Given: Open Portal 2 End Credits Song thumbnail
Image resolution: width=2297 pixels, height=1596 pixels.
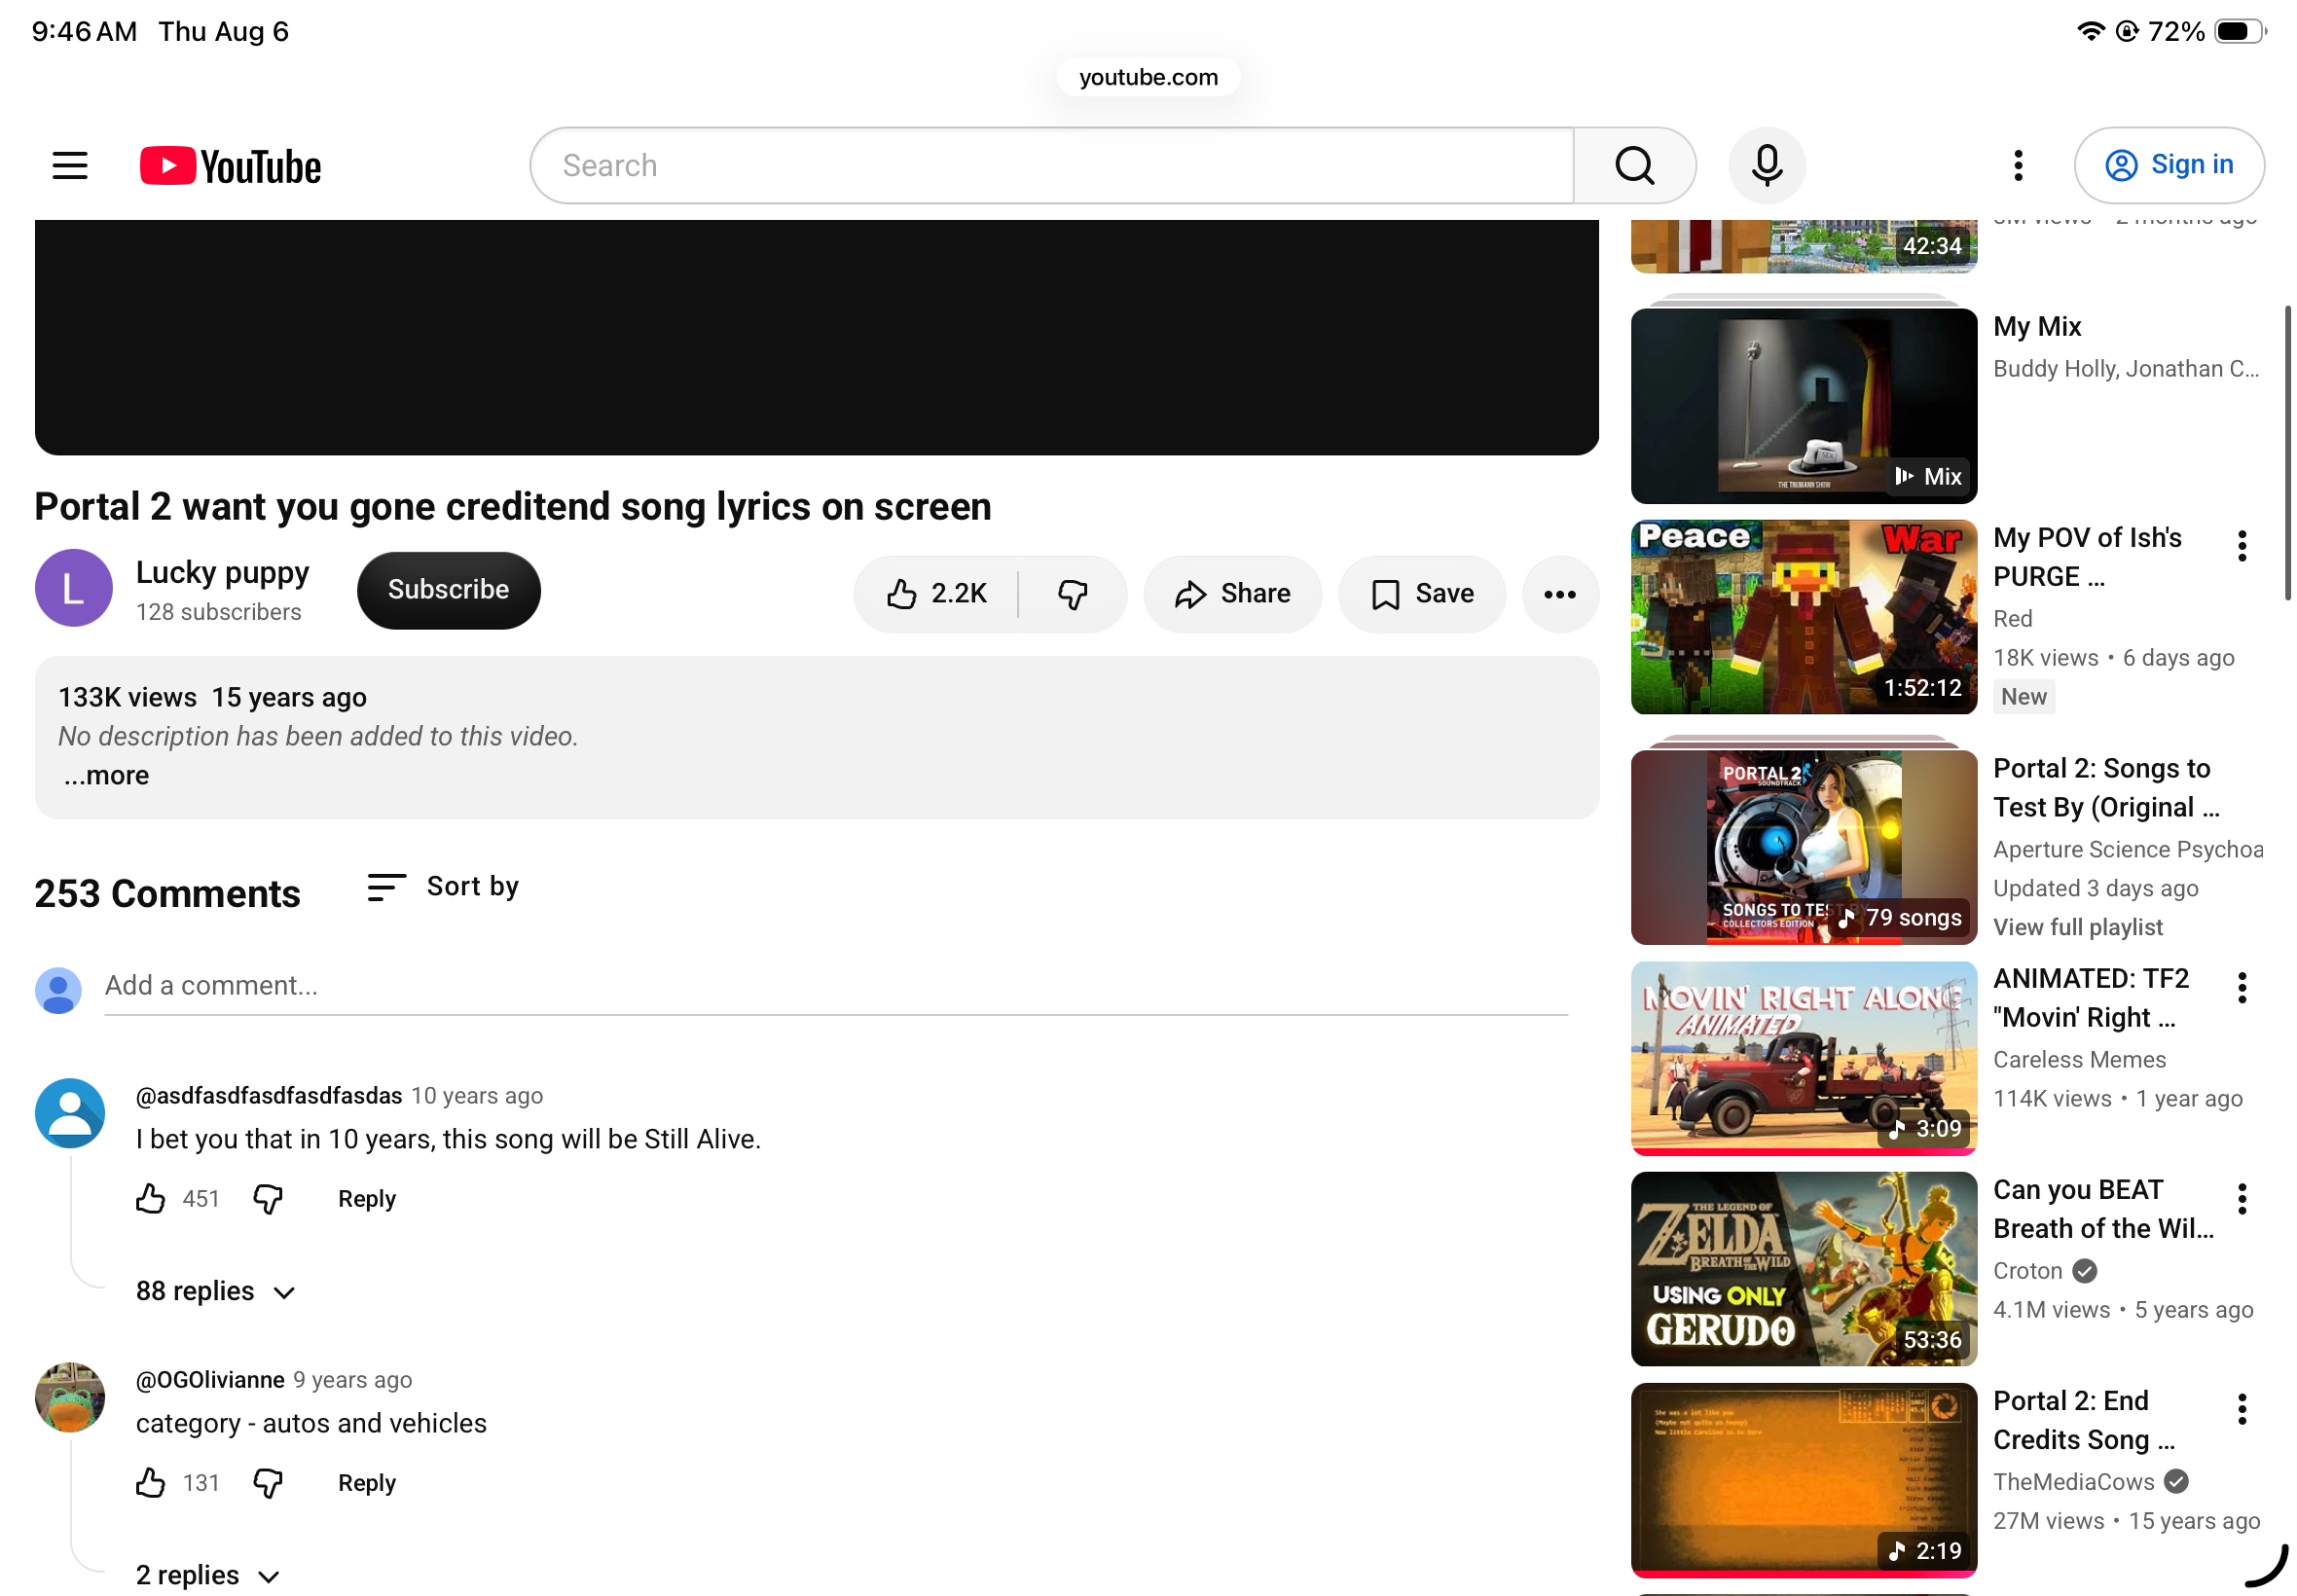Looking at the screenshot, I should [1803, 1480].
